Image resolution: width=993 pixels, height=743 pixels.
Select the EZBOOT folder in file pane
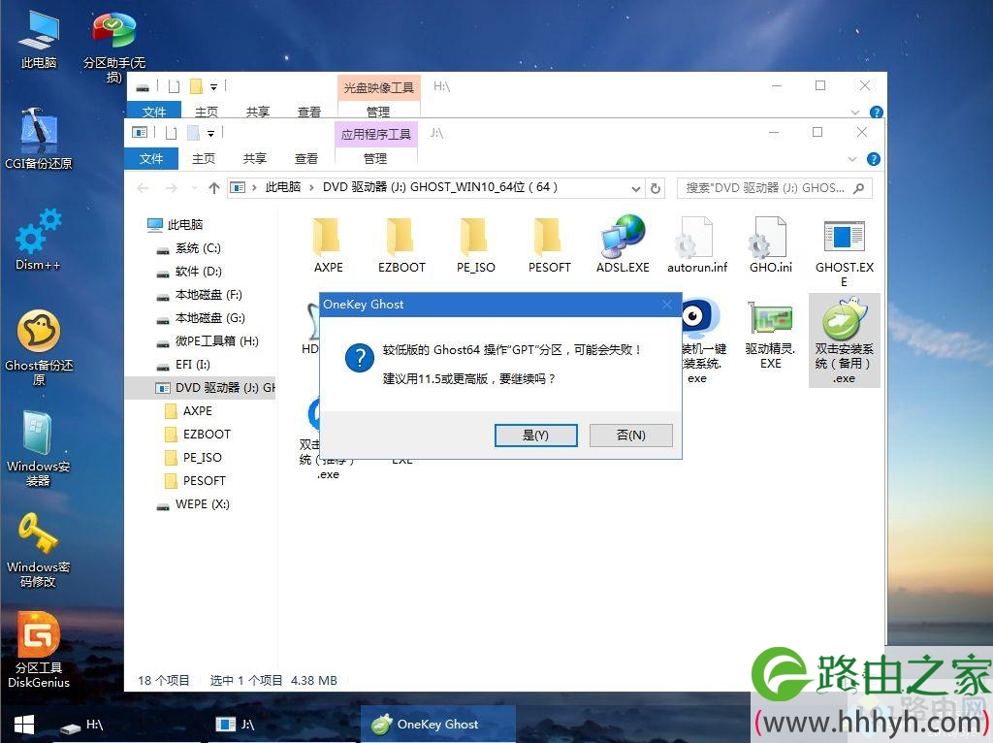coord(401,244)
